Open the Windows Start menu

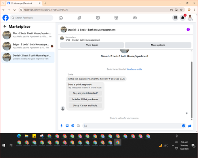point(4,145)
